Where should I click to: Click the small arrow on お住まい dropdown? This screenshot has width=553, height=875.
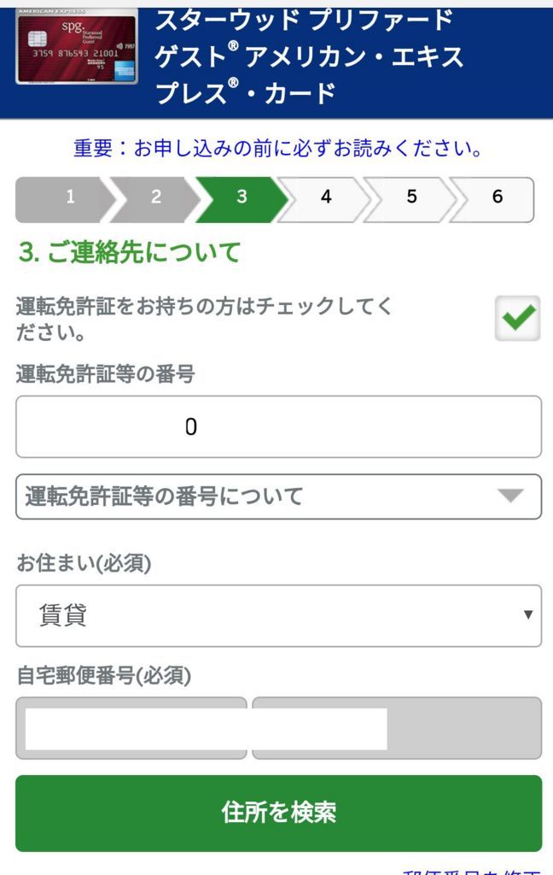click(x=528, y=615)
